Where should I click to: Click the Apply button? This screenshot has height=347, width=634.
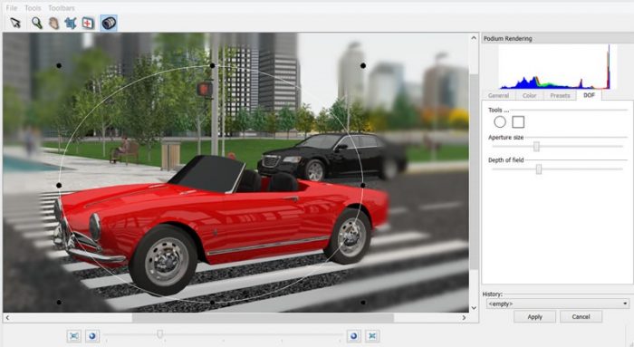(x=534, y=317)
